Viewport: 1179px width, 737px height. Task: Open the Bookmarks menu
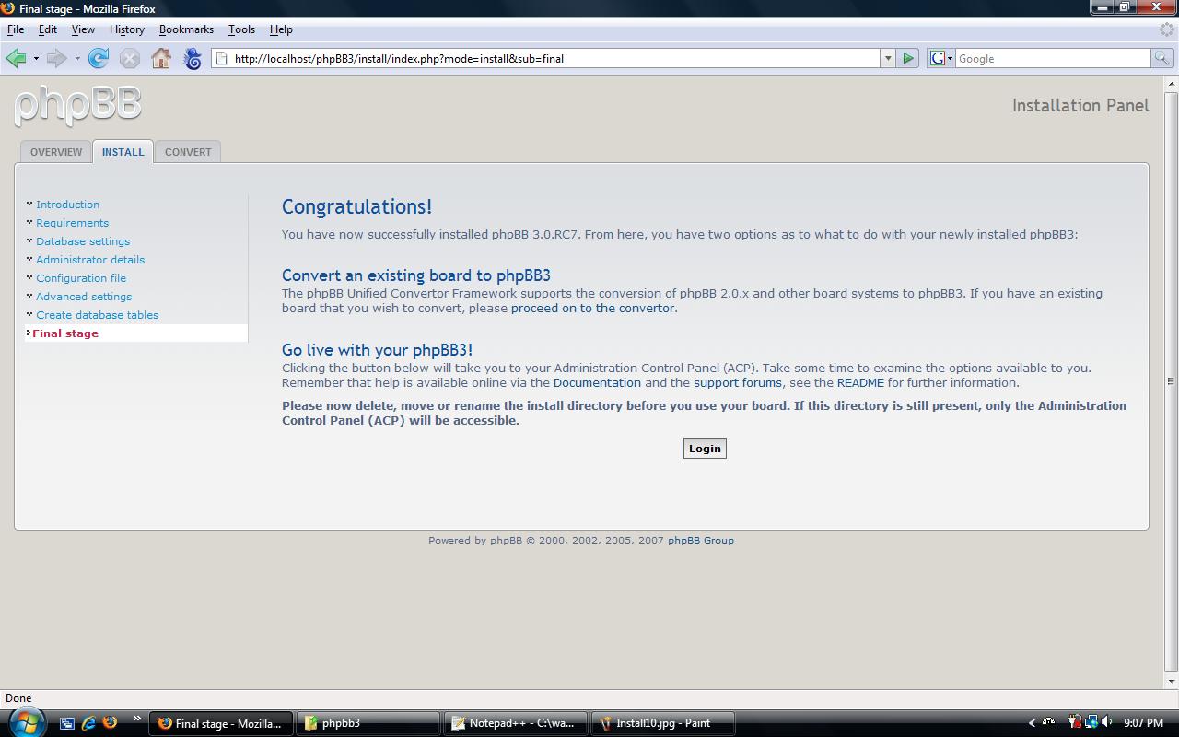click(x=186, y=29)
